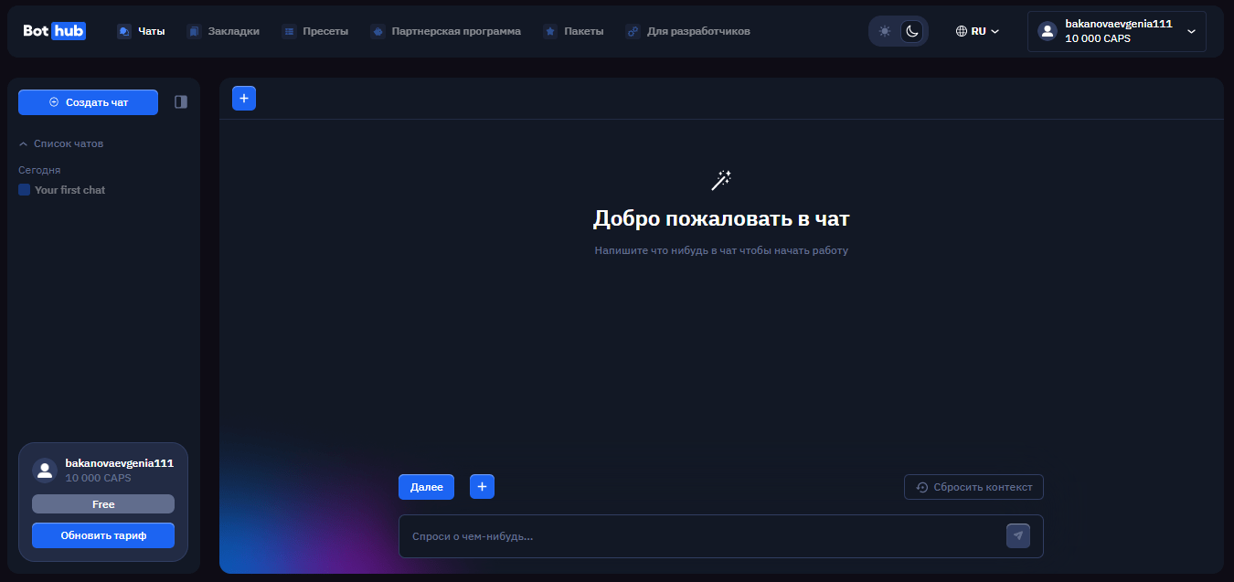Open the Закладки menu item
This screenshot has height=582, width=1234.
click(223, 31)
